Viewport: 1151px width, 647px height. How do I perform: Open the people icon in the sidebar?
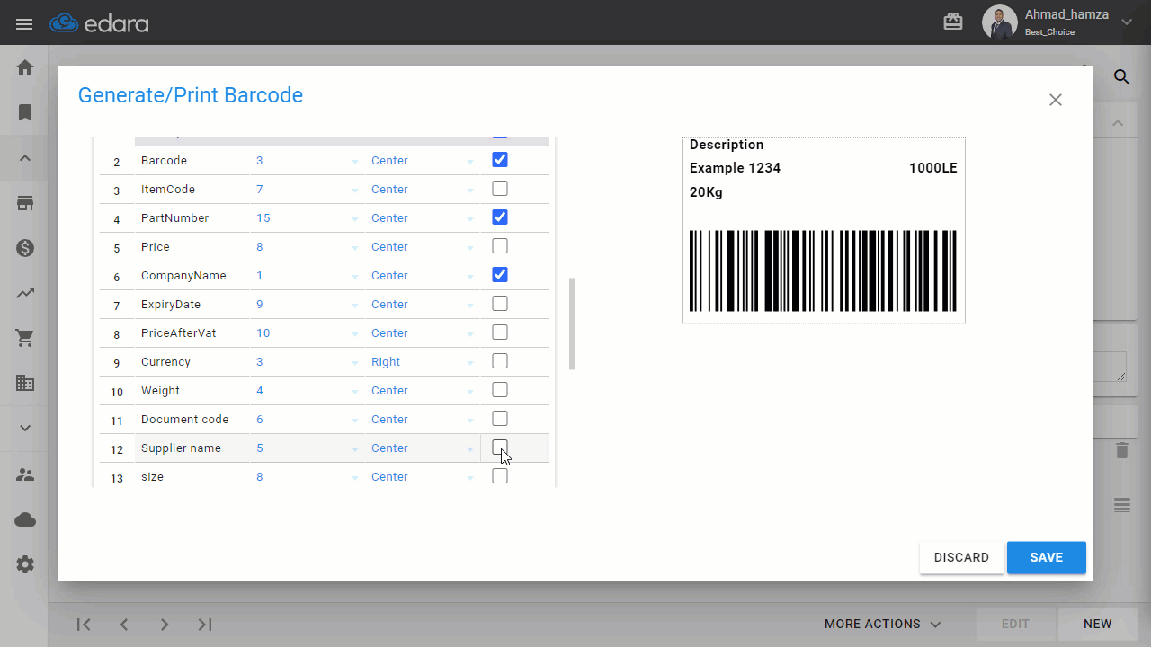(25, 474)
